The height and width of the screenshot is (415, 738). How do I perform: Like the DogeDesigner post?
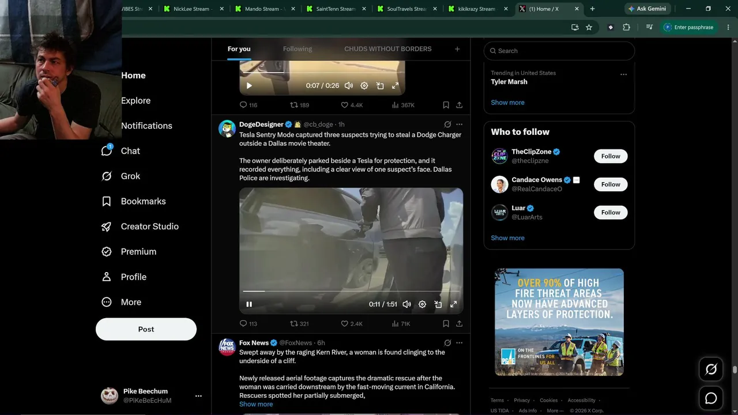(352, 324)
